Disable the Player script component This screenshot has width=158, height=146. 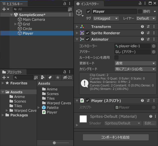(88, 101)
